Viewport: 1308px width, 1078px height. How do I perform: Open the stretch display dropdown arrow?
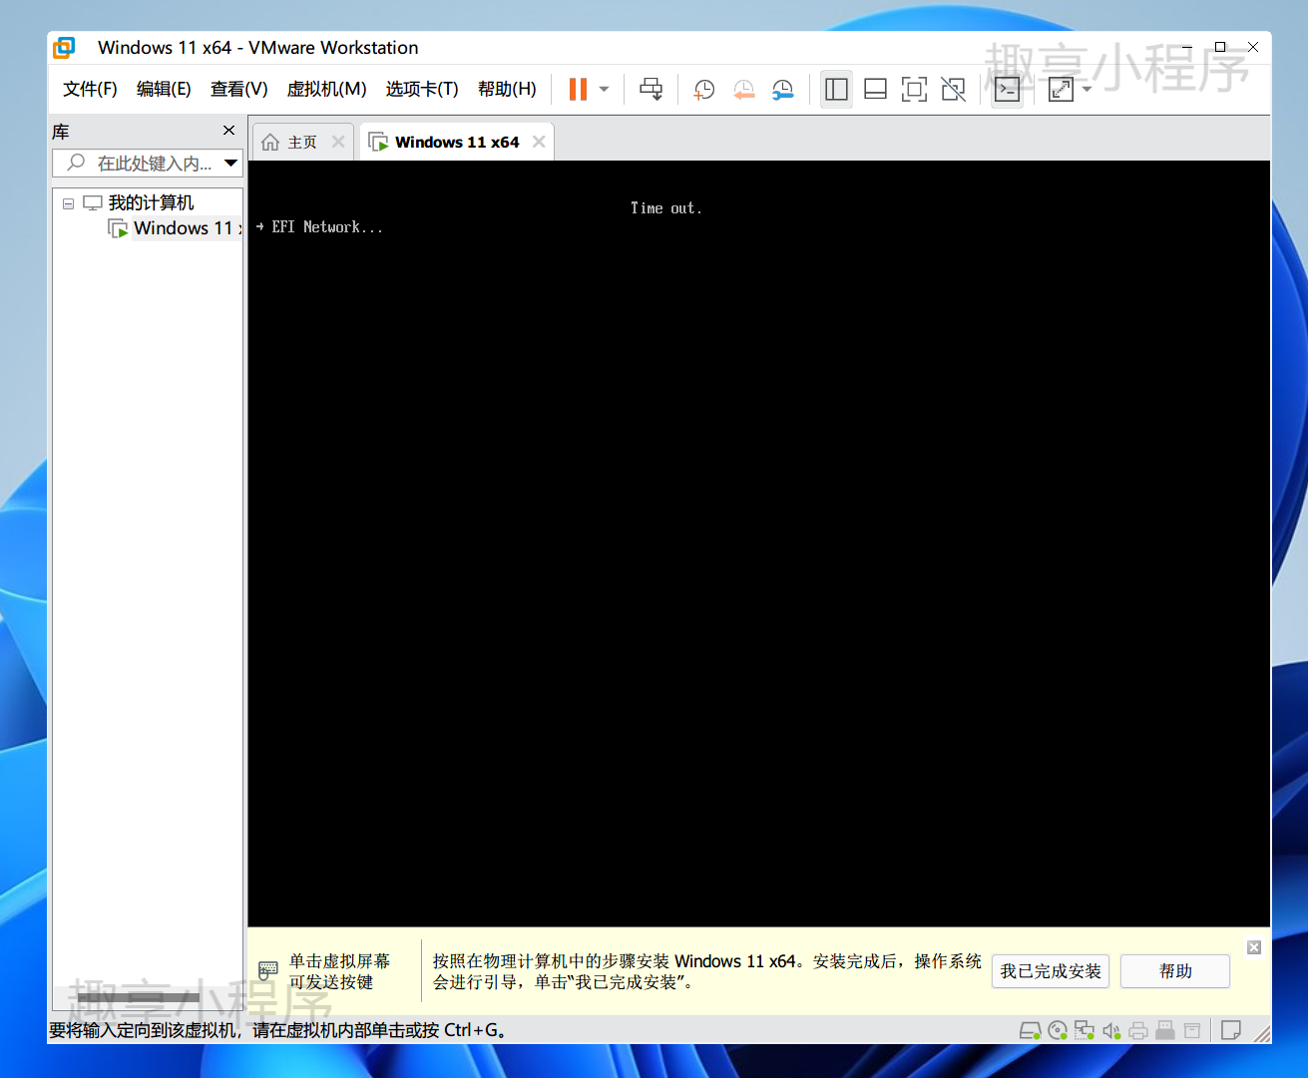click(1087, 90)
